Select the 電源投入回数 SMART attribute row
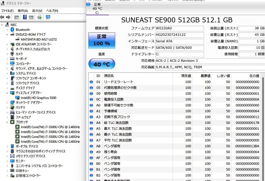The image size is (265, 181). pos(174,100)
